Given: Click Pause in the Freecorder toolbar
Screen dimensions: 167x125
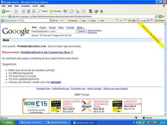Looking at the screenshot, I should 92,21.
